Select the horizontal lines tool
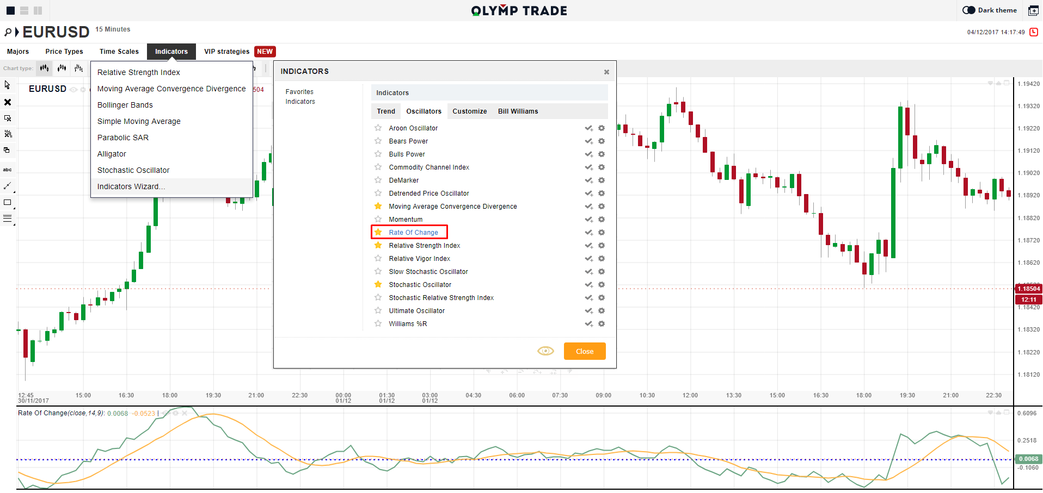Screen dimensions: 1043x493 (x=7, y=219)
